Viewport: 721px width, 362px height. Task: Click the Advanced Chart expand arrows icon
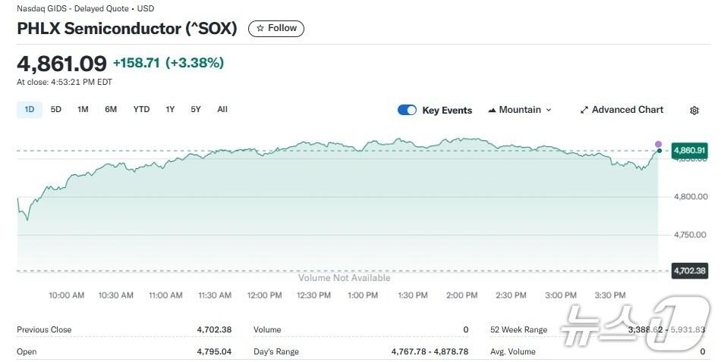584,111
